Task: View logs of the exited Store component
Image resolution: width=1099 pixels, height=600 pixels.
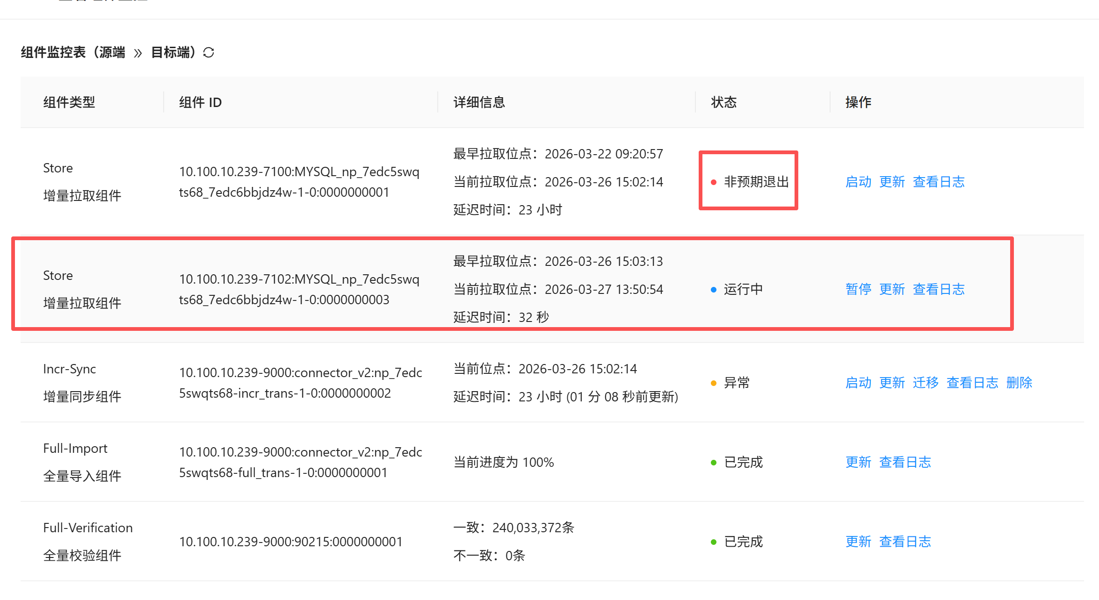Action: (939, 182)
